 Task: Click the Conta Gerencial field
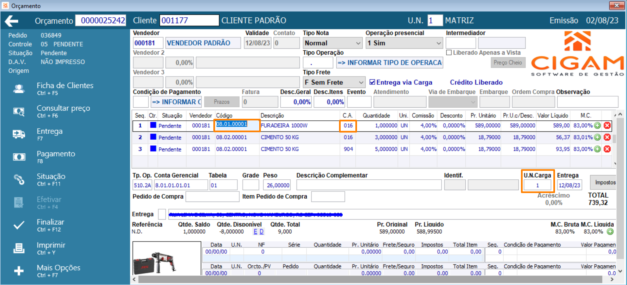[x=181, y=185]
